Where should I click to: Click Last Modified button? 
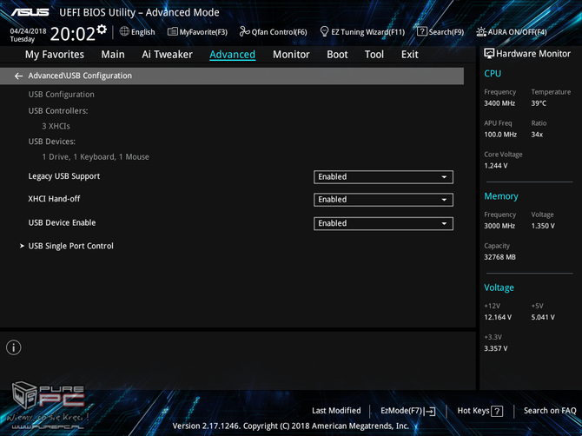coord(336,411)
